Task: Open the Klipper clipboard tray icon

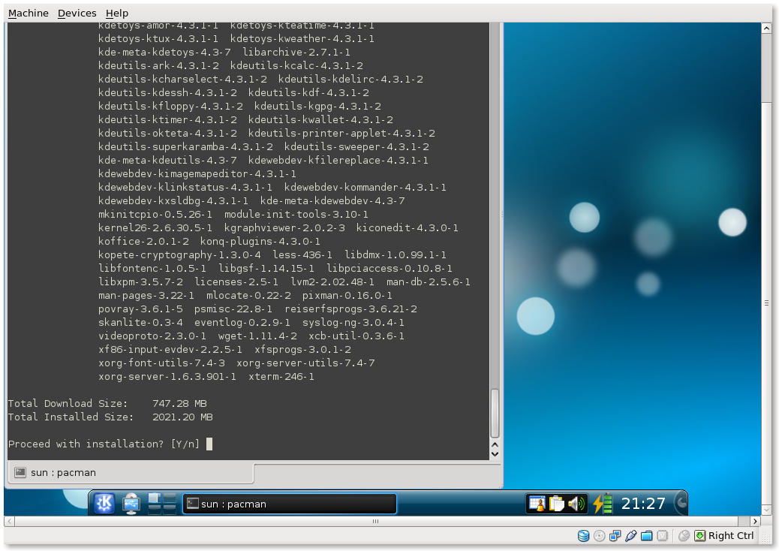Action: point(556,504)
